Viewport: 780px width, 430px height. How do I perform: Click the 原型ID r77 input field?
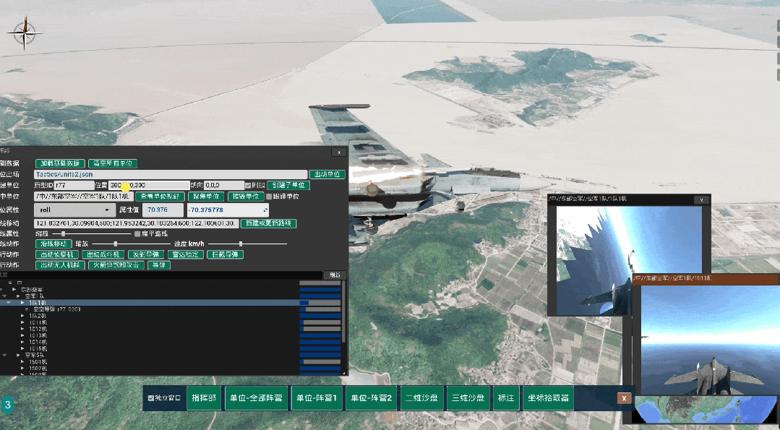(74, 185)
